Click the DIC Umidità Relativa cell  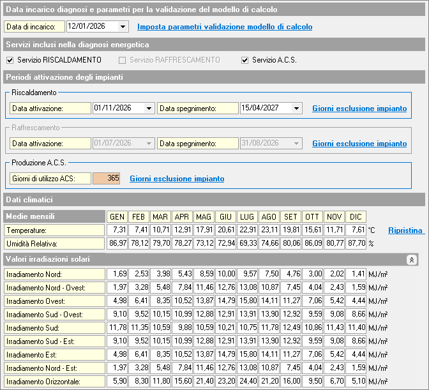pyautogui.click(x=356, y=243)
